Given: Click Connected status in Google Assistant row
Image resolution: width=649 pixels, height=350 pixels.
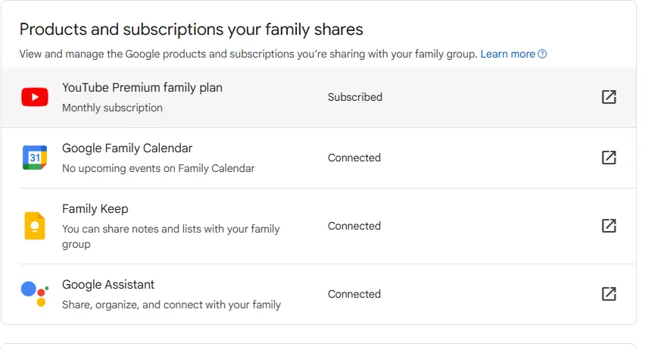Looking at the screenshot, I should click(x=354, y=294).
